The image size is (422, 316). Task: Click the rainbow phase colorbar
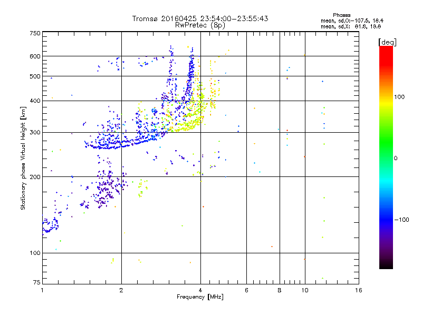coord(386,157)
